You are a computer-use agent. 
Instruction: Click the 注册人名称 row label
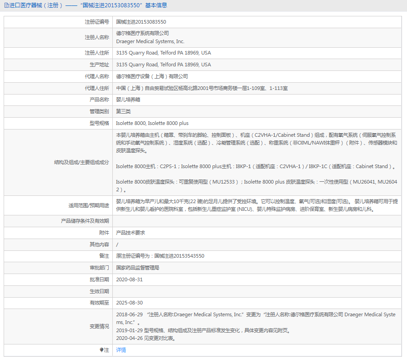pyautogui.click(x=97, y=37)
